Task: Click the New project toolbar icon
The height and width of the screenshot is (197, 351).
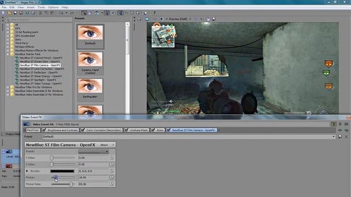Action: click(x=4, y=13)
